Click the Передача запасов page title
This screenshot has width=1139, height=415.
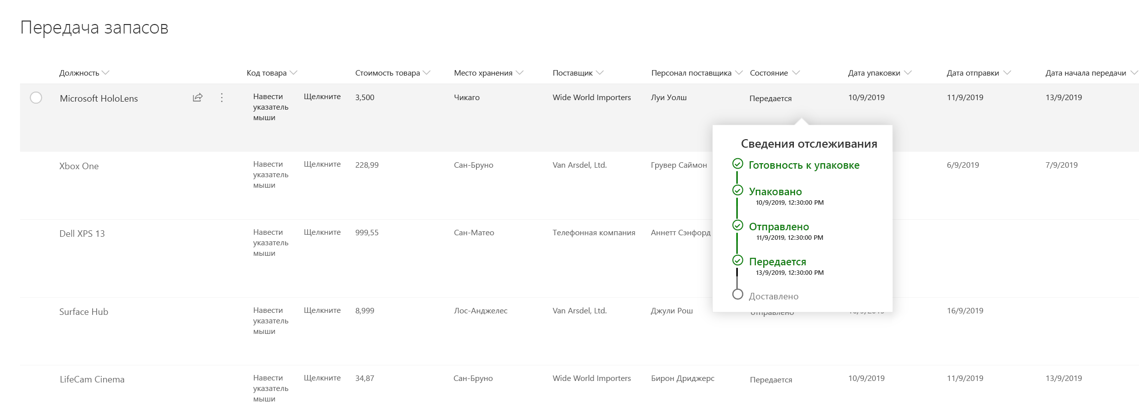pos(94,28)
